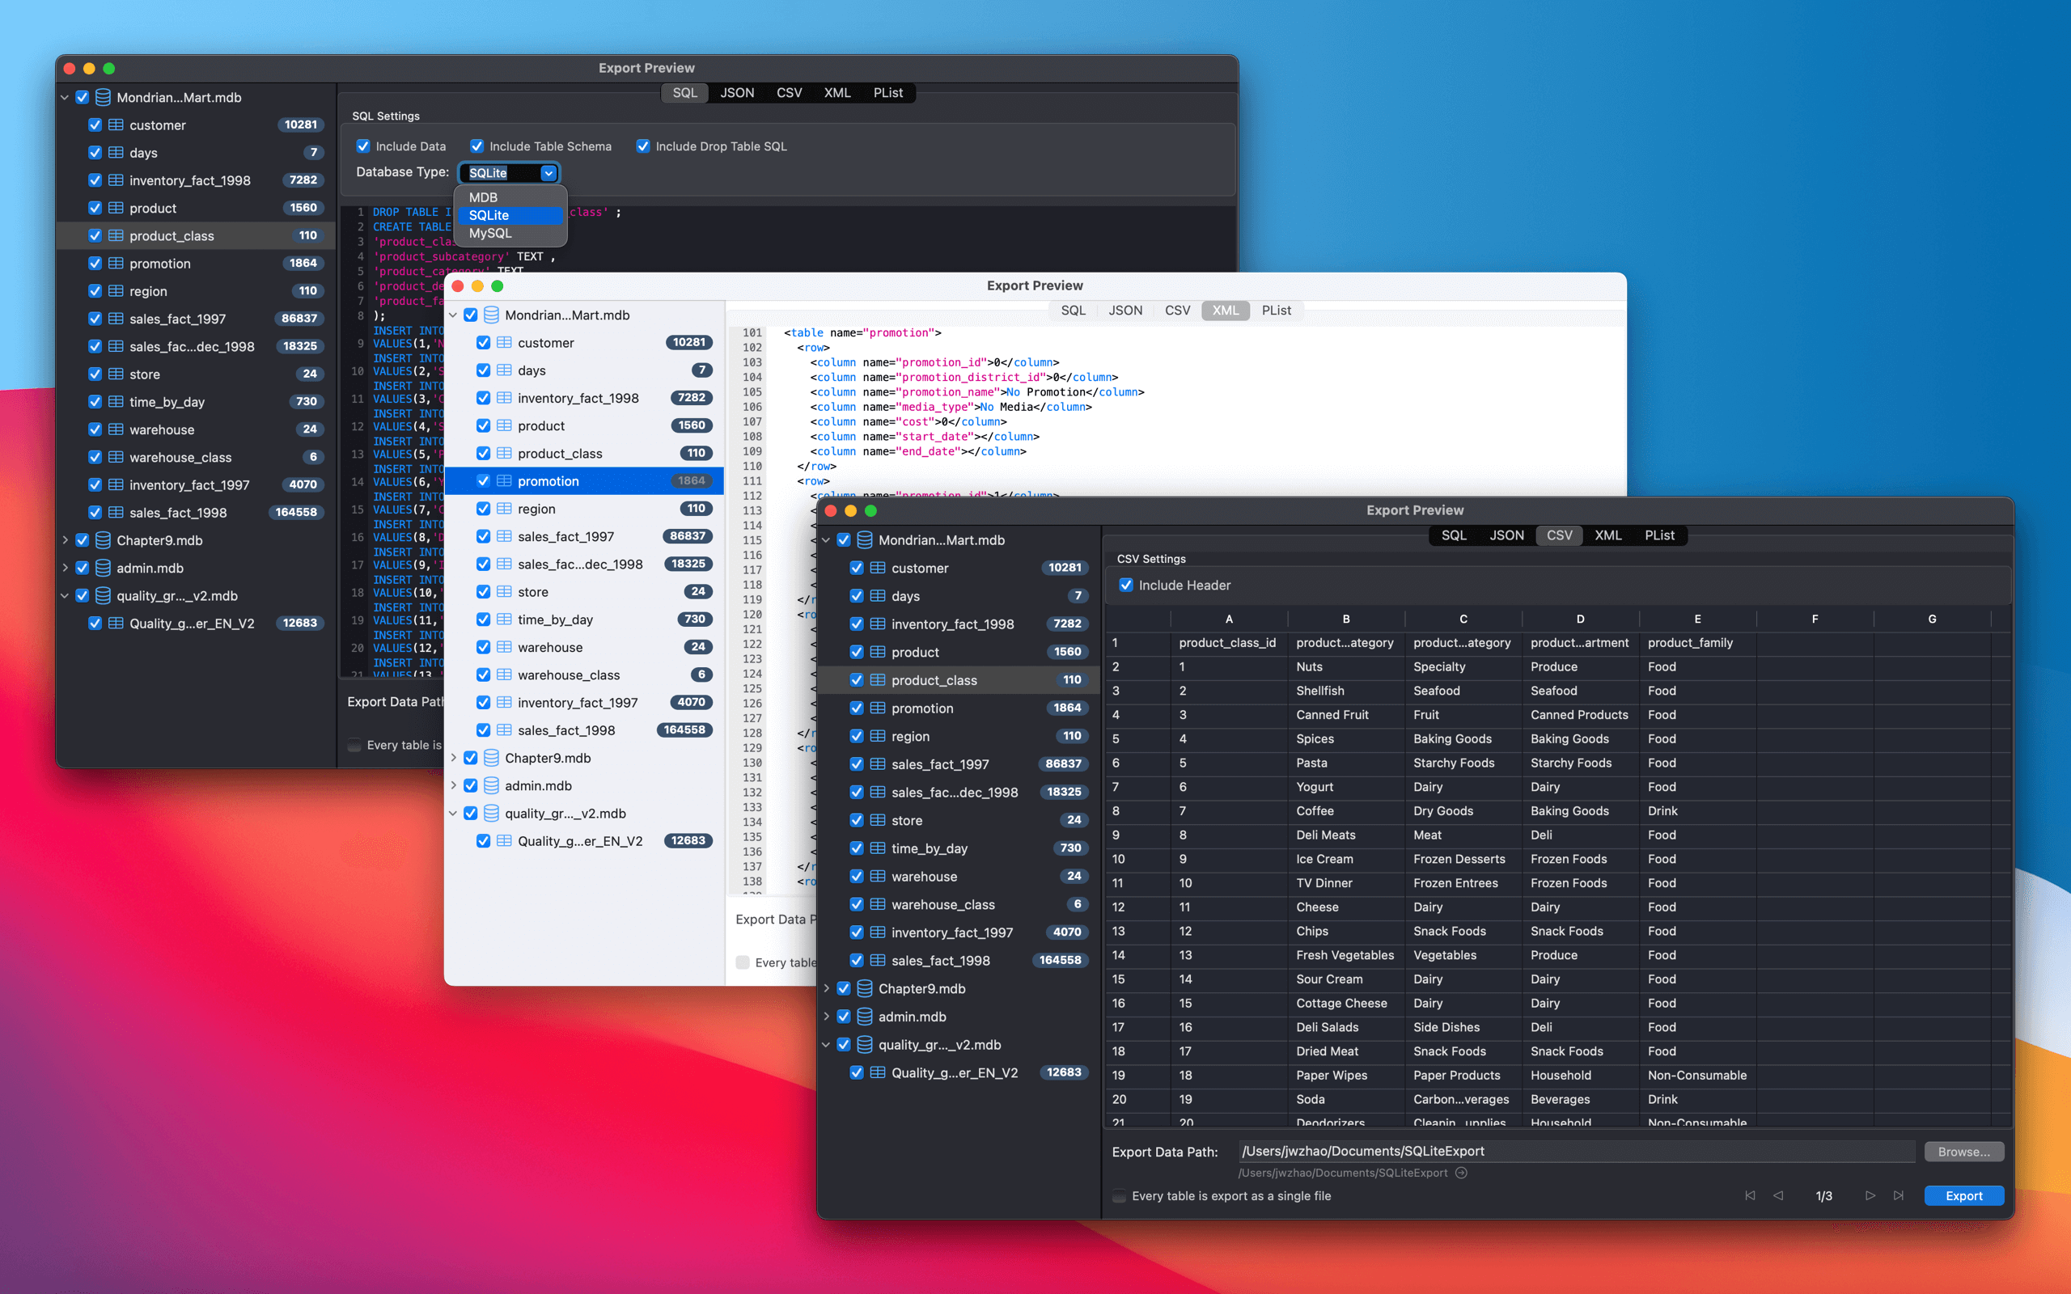2071x1294 pixels.
Task: Click the first-page navigation icon near Export
Action: coord(1750,1195)
